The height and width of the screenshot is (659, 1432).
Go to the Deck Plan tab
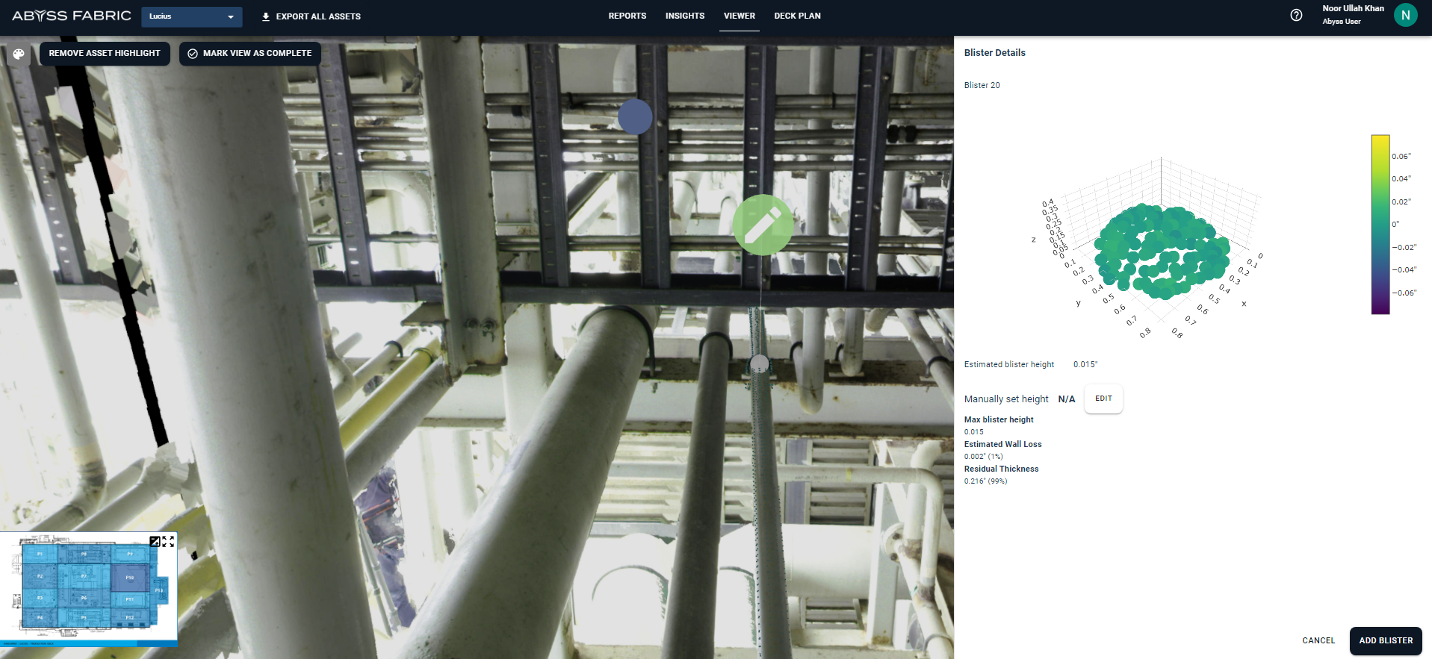pyautogui.click(x=797, y=16)
